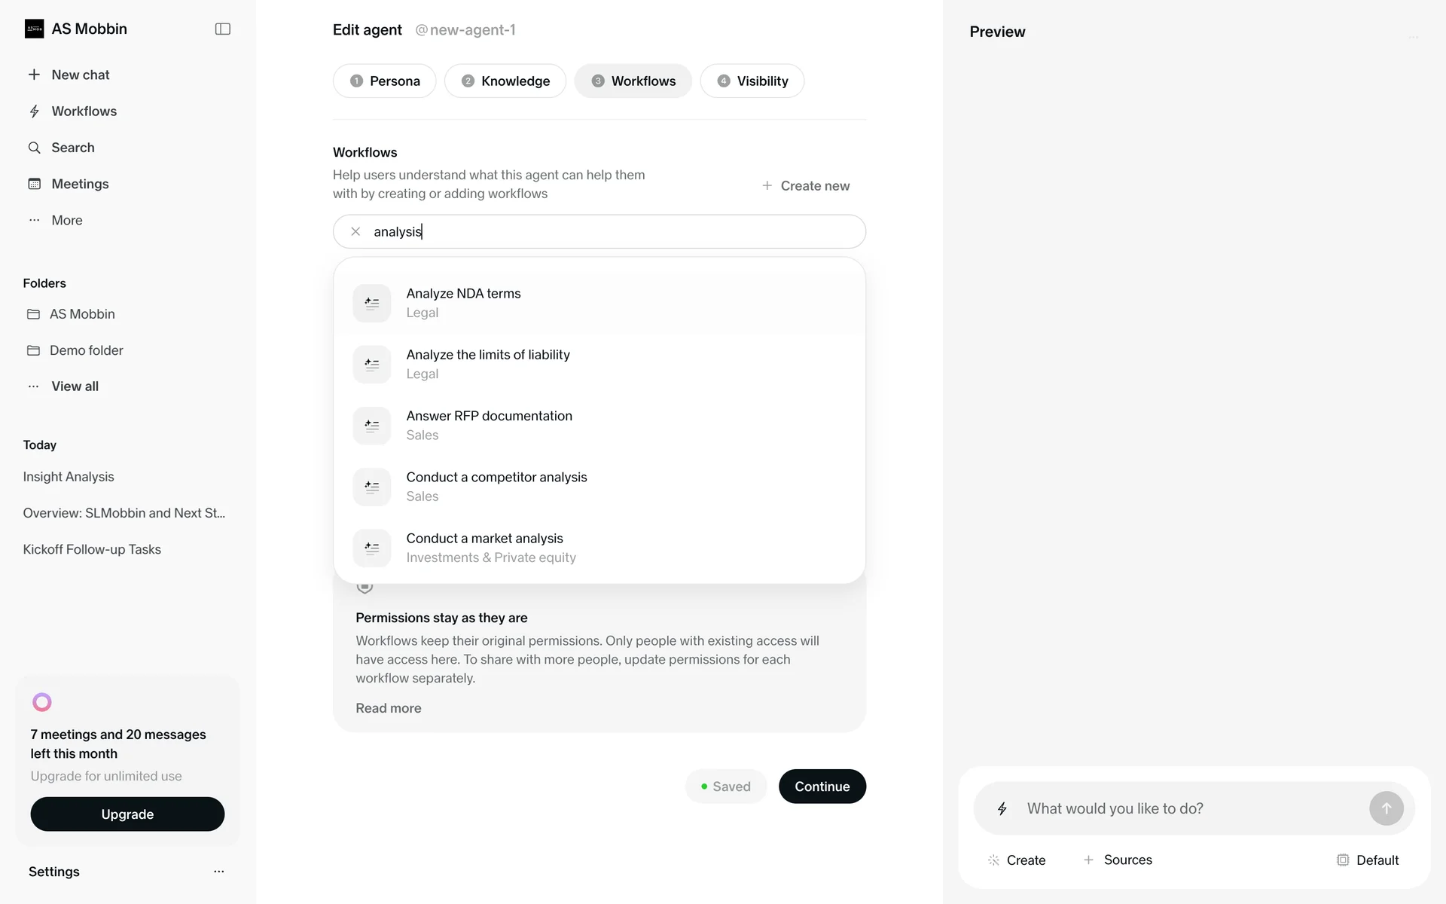Click the AS Mobbin workspace logo
This screenshot has height=904, width=1446.
tap(35, 29)
